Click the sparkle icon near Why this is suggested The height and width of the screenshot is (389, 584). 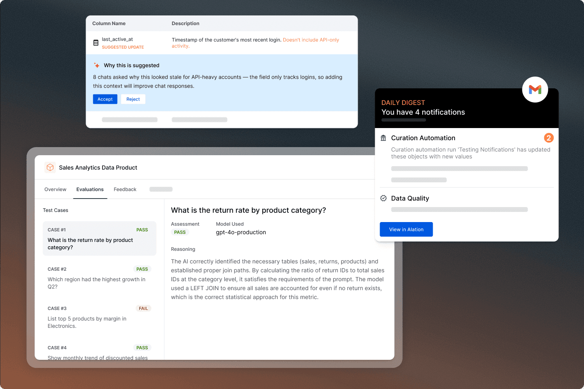97,65
